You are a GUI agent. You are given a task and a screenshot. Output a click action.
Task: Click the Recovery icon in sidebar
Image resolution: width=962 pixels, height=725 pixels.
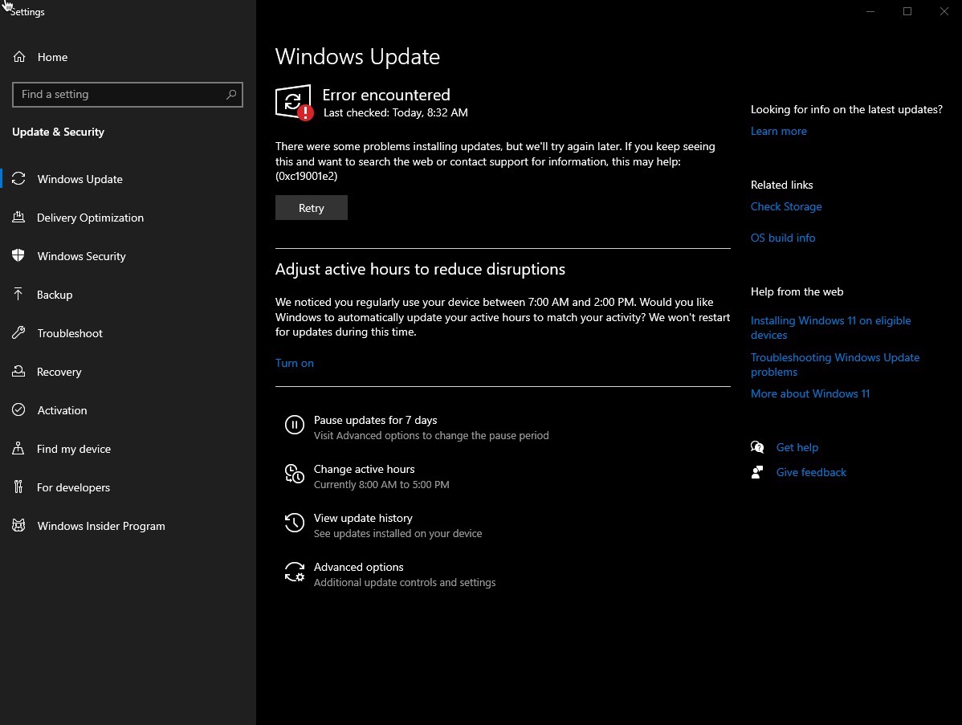tap(19, 372)
